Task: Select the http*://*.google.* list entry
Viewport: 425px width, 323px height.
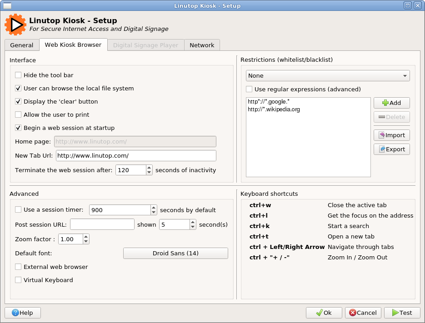Action: tap(268, 102)
